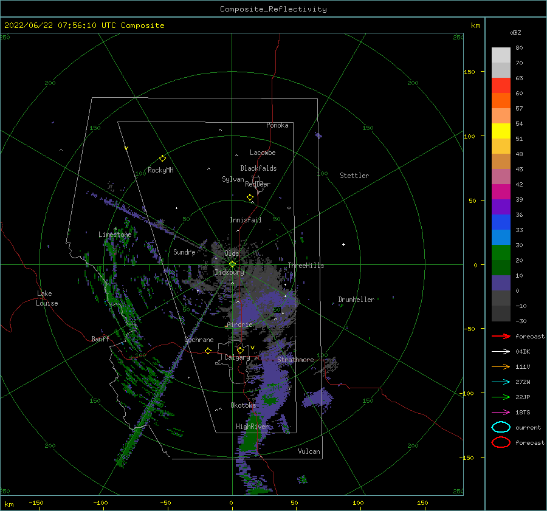Click the Lake Louise label

pyautogui.click(x=47, y=298)
